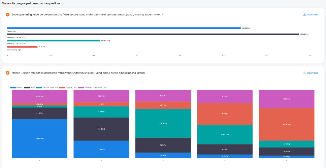Download the question 2 ranking chart
326x168 pixels.
pos(310,73)
